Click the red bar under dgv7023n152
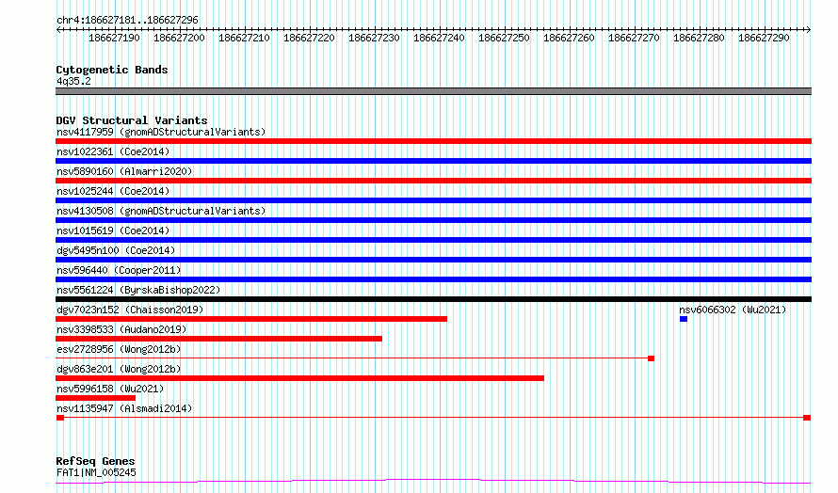The image size is (838, 493). pos(251,319)
